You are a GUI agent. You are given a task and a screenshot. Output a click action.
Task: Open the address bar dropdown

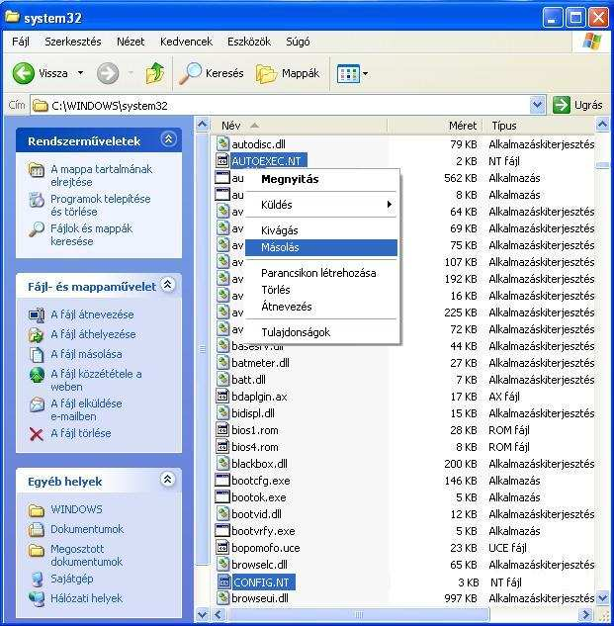(537, 106)
